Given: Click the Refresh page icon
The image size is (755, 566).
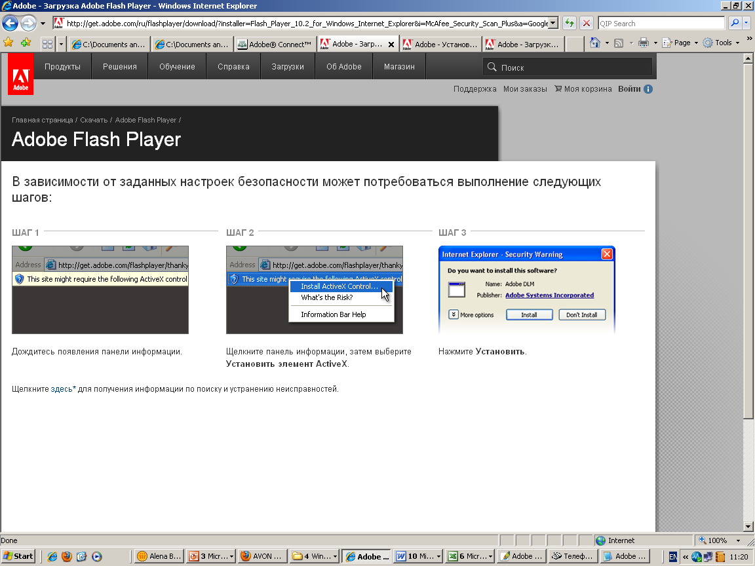Looking at the screenshot, I should coord(570,23).
